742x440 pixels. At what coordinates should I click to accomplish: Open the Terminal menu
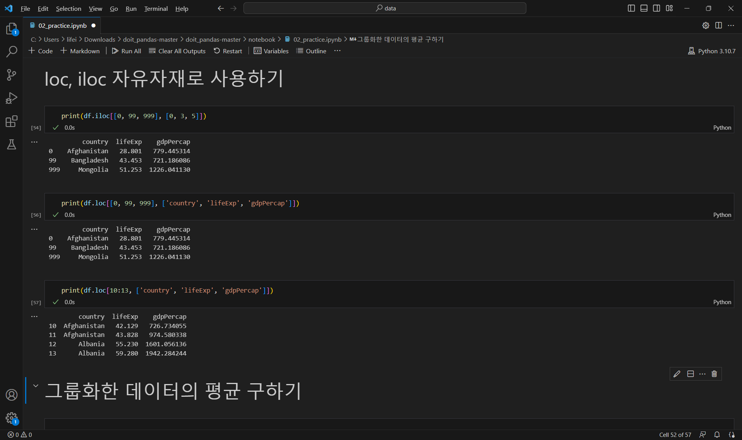[156, 8]
